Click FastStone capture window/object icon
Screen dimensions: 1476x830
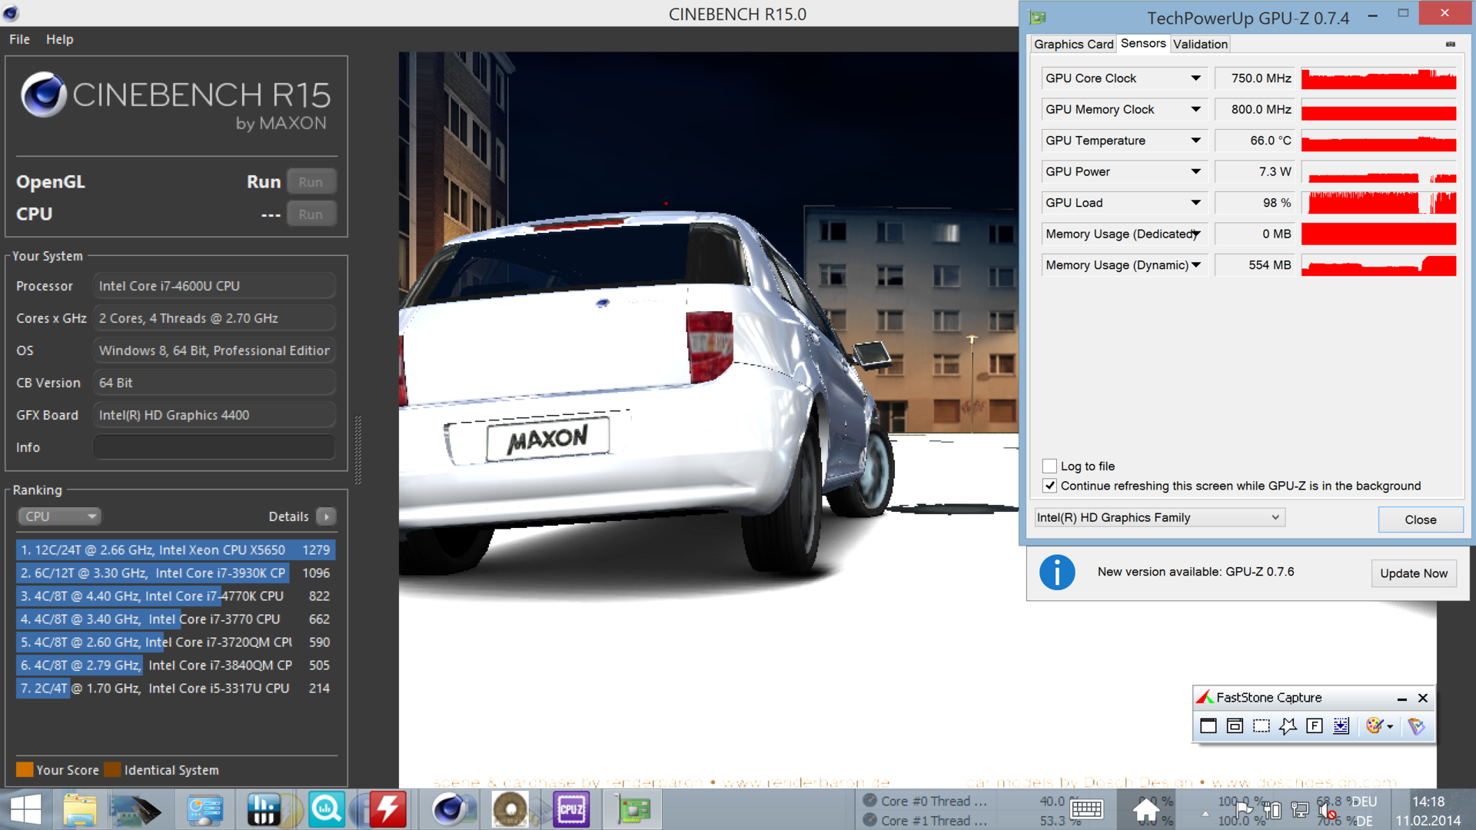pyautogui.click(x=1235, y=726)
